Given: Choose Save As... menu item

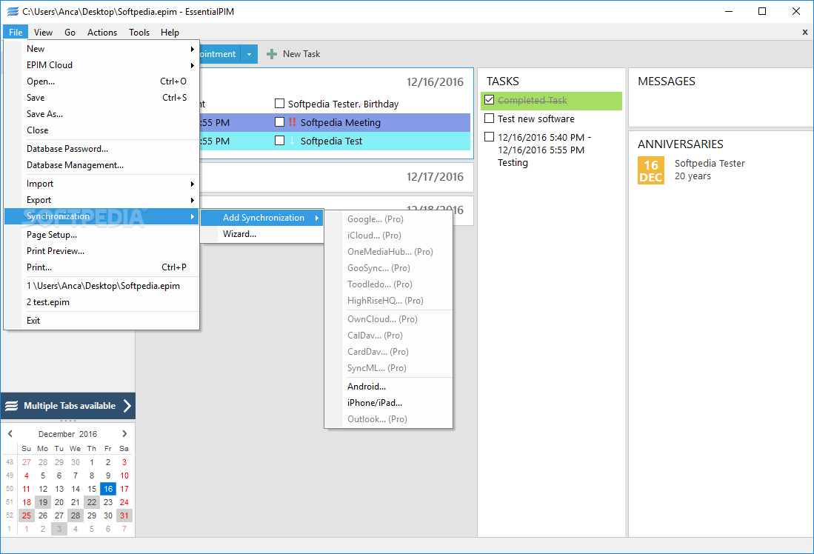Looking at the screenshot, I should 101,114.
